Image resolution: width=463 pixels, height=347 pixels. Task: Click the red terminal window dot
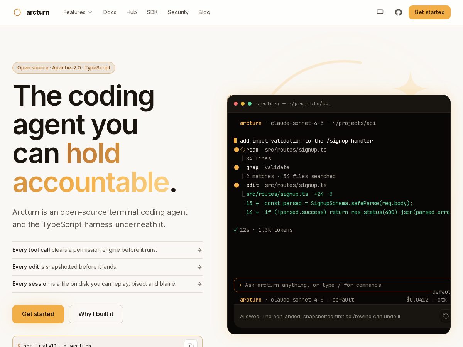[236, 104]
